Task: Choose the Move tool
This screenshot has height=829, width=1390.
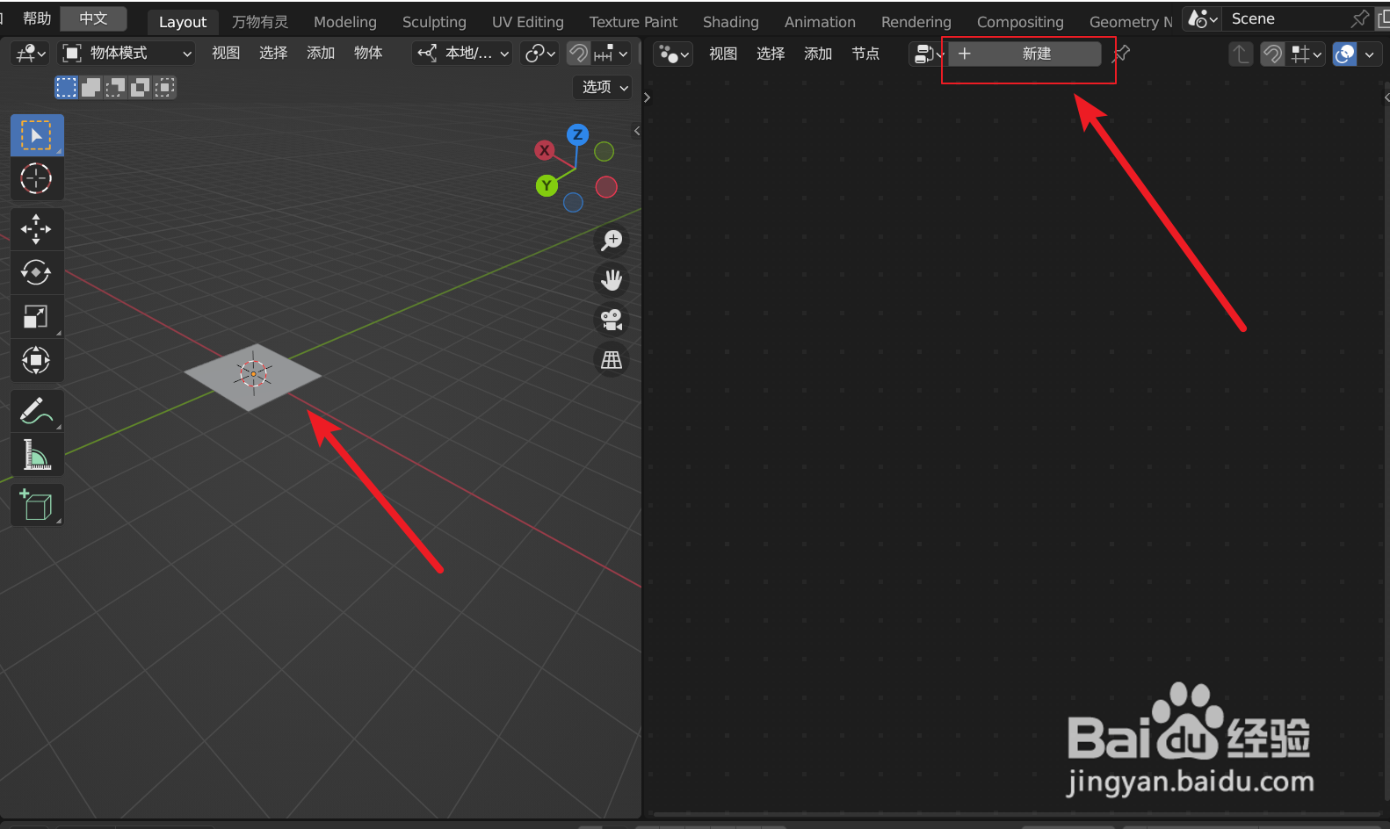Action: [x=37, y=229]
